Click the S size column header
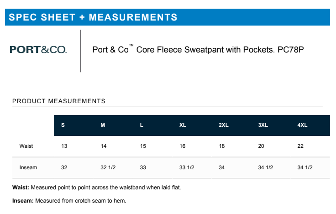The width and height of the screenshot is (336, 214). (63, 125)
